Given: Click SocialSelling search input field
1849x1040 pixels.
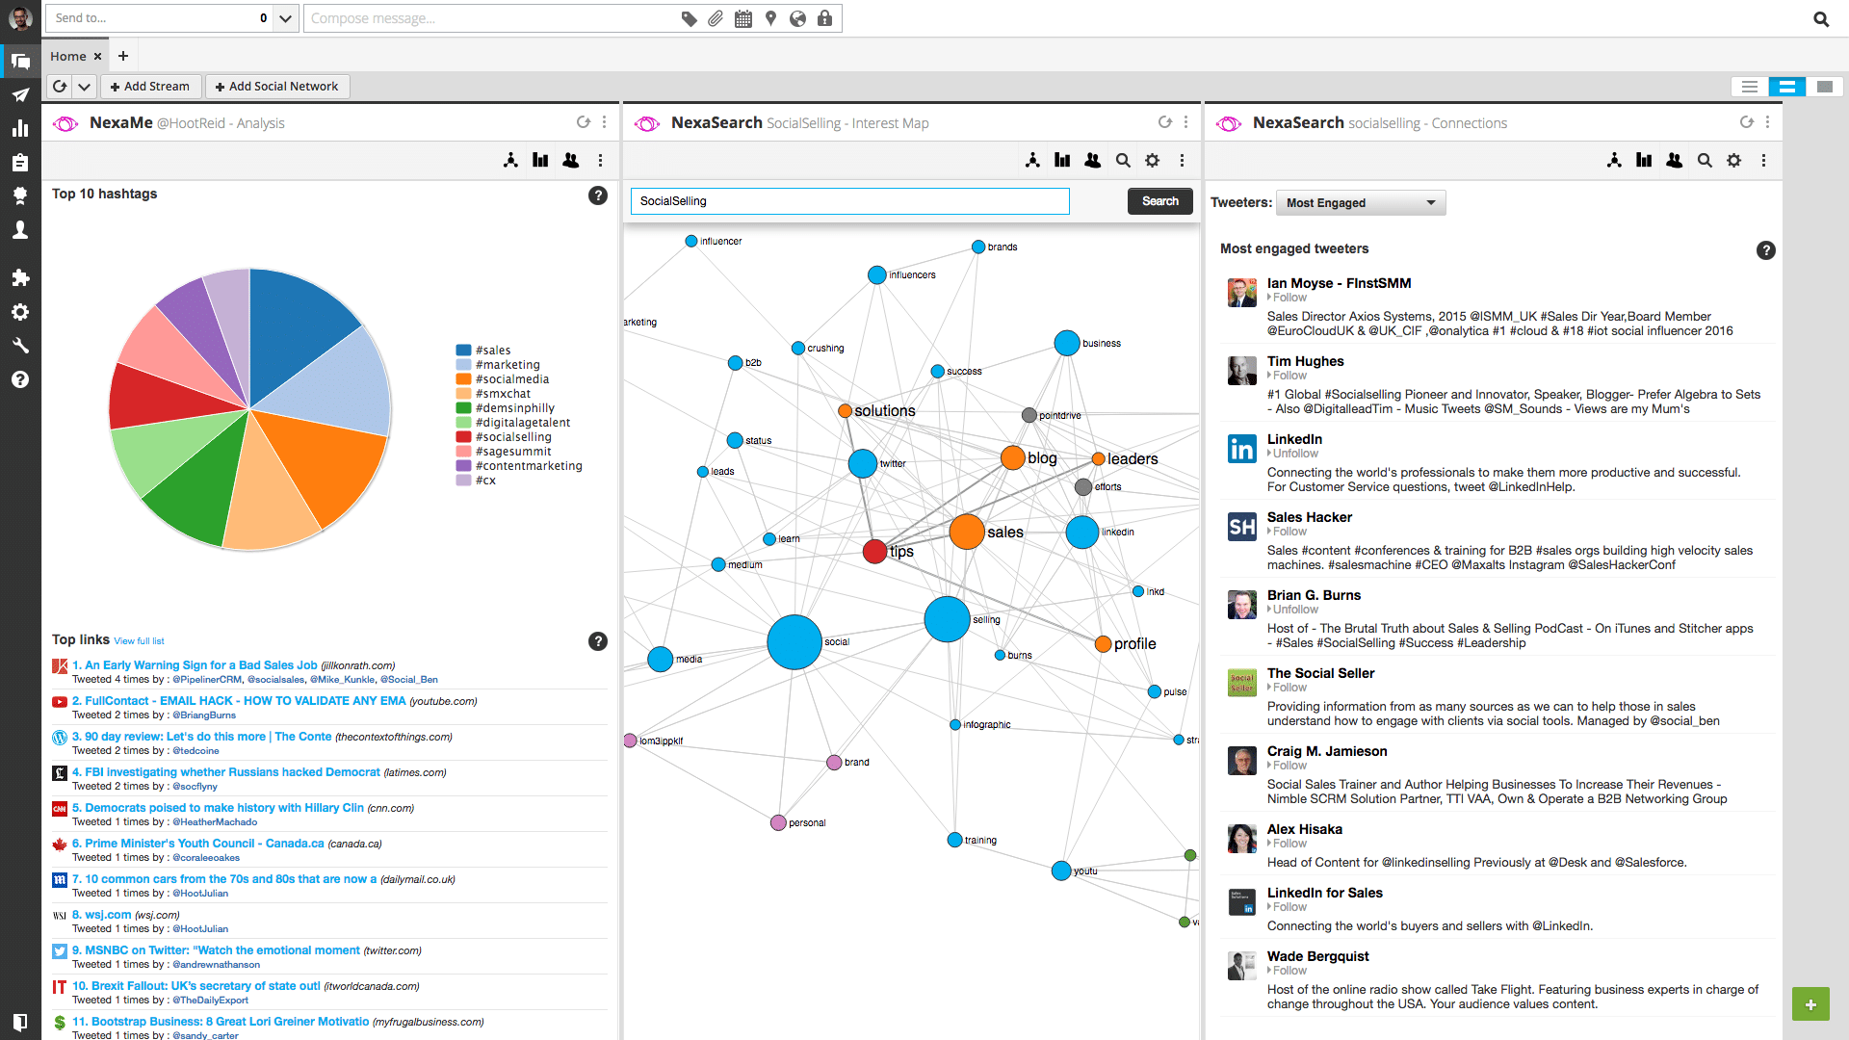Looking at the screenshot, I should 849,199.
